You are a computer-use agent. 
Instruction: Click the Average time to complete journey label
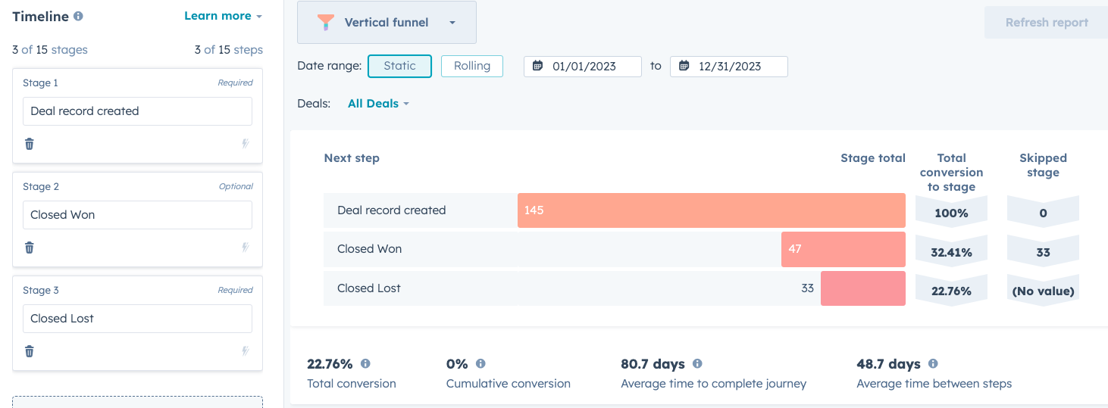[x=714, y=384]
